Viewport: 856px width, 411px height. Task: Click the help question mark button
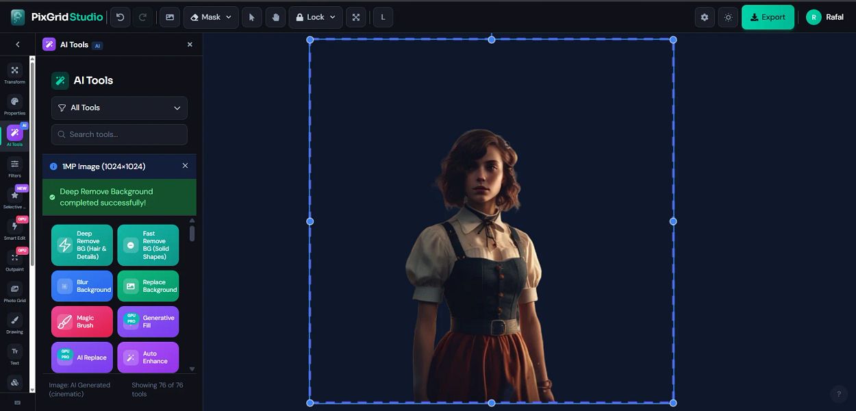point(839,394)
